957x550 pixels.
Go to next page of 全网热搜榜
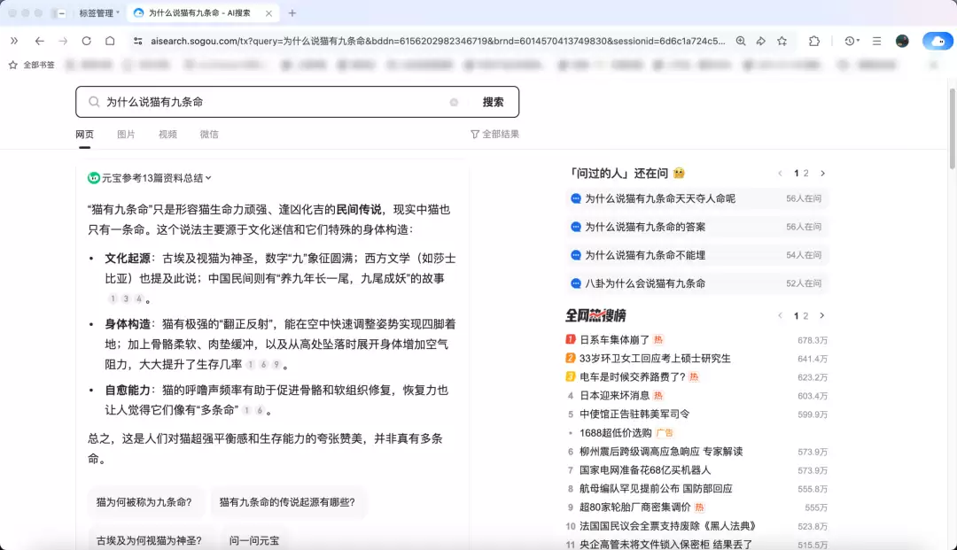pyautogui.click(x=822, y=316)
